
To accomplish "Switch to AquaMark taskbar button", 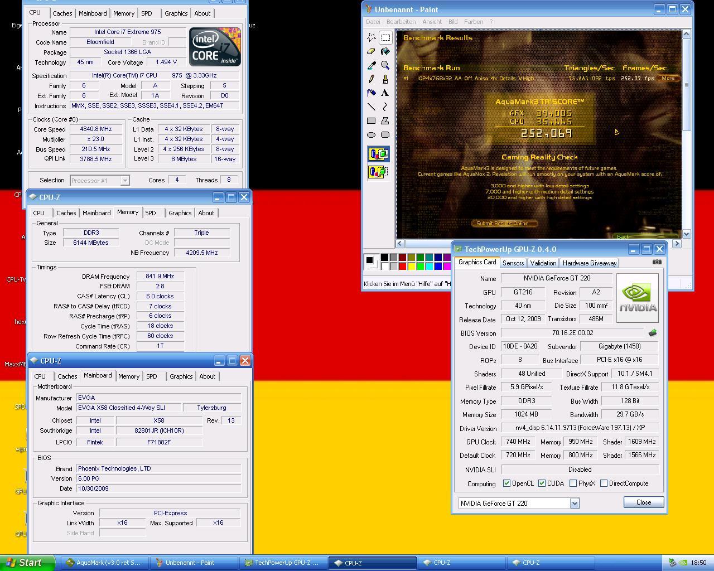I will click(x=104, y=563).
